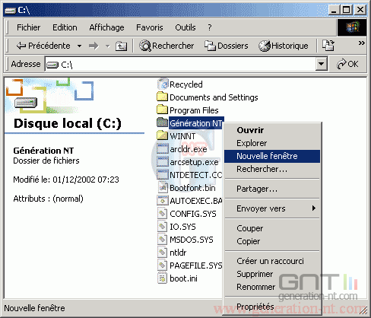Open the Outils menu

(185, 27)
